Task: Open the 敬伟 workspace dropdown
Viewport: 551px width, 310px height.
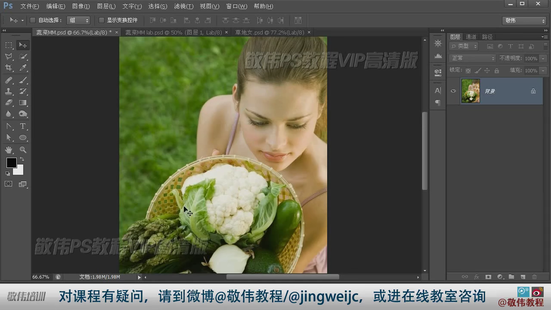Action: tap(524, 21)
